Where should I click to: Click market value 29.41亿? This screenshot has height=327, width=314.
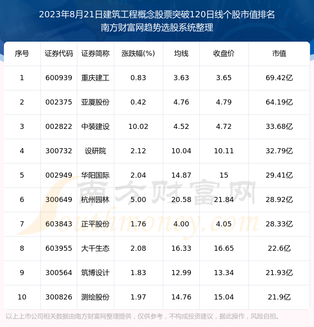coord(279,175)
